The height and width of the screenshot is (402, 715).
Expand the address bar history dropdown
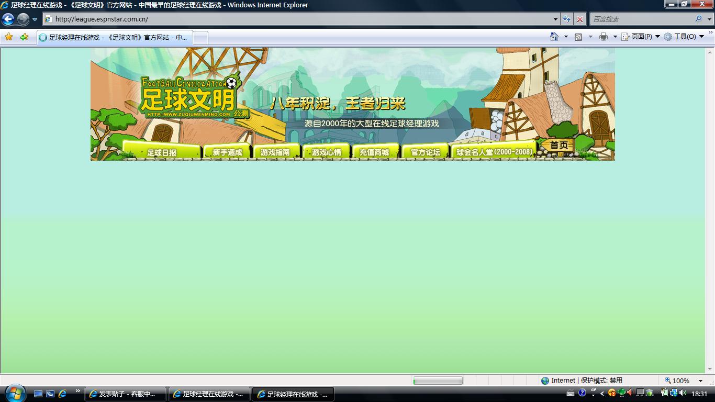point(555,19)
